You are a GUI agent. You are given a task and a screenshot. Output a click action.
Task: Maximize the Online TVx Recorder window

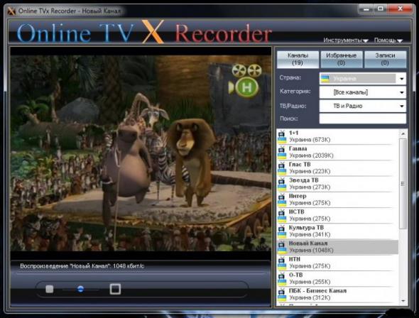381,9
